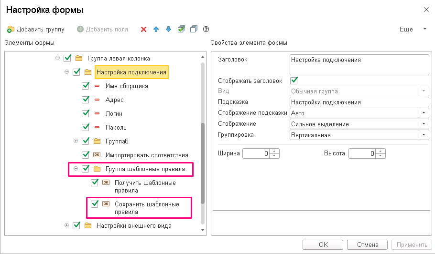
Task: Click the Добавить группу folder icon
Action: 10,30
